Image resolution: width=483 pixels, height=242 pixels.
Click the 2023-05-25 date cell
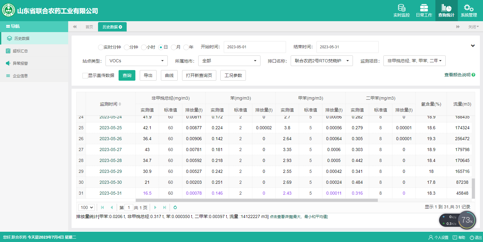pyautogui.click(x=110, y=128)
